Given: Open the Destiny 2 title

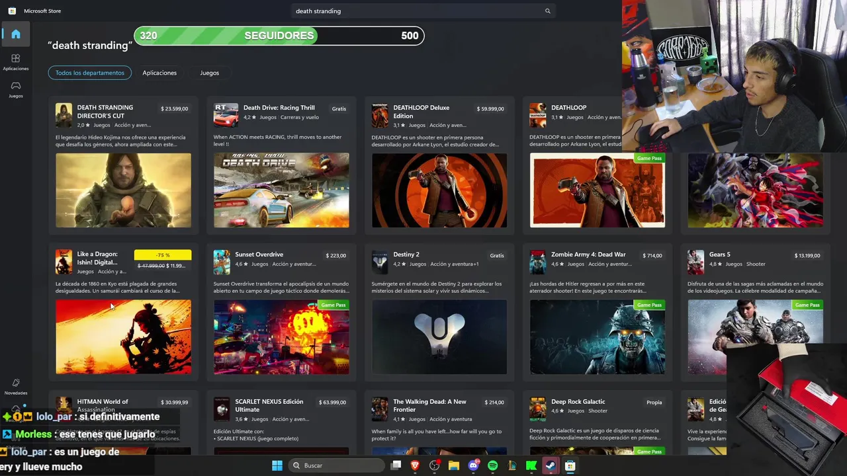Looking at the screenshot, I should coord(406,255).
